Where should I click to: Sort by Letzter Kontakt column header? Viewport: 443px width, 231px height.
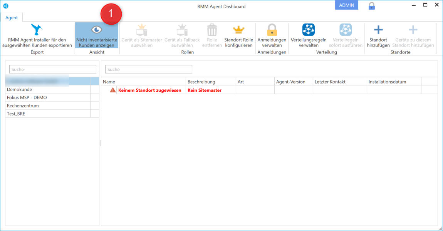pos(340,82)
